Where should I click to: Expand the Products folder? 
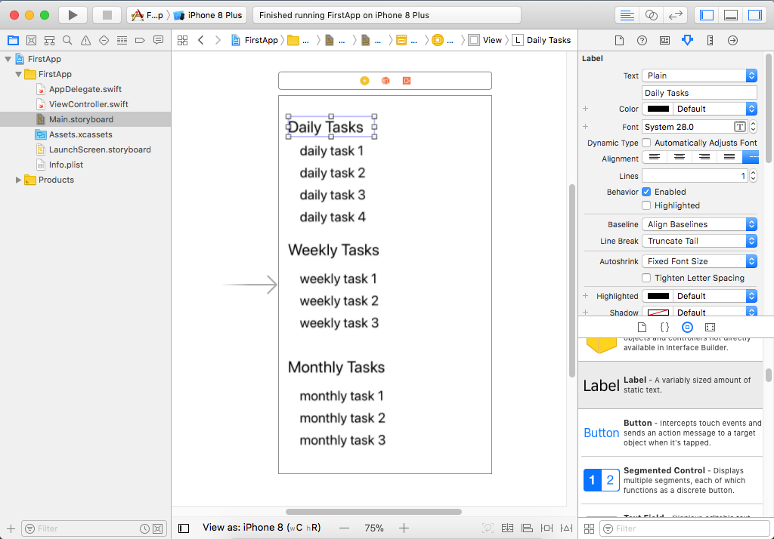(18, 180)
